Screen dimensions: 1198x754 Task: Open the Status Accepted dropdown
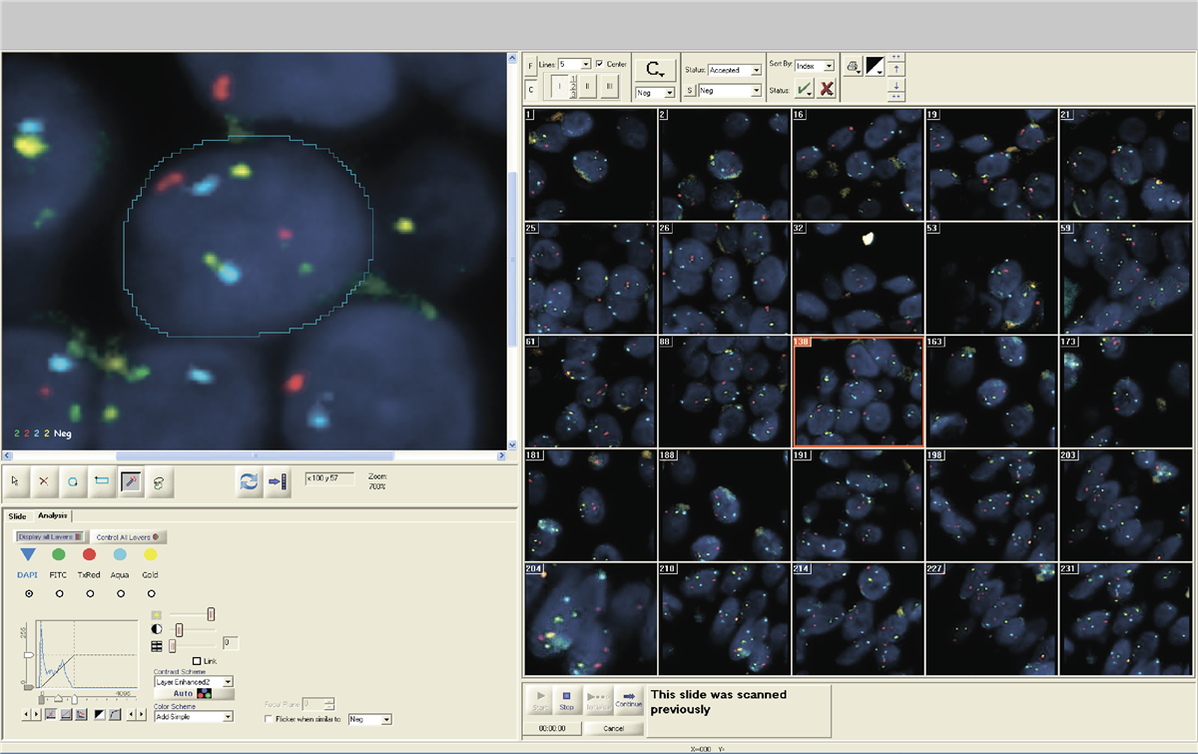coord(756,70)
